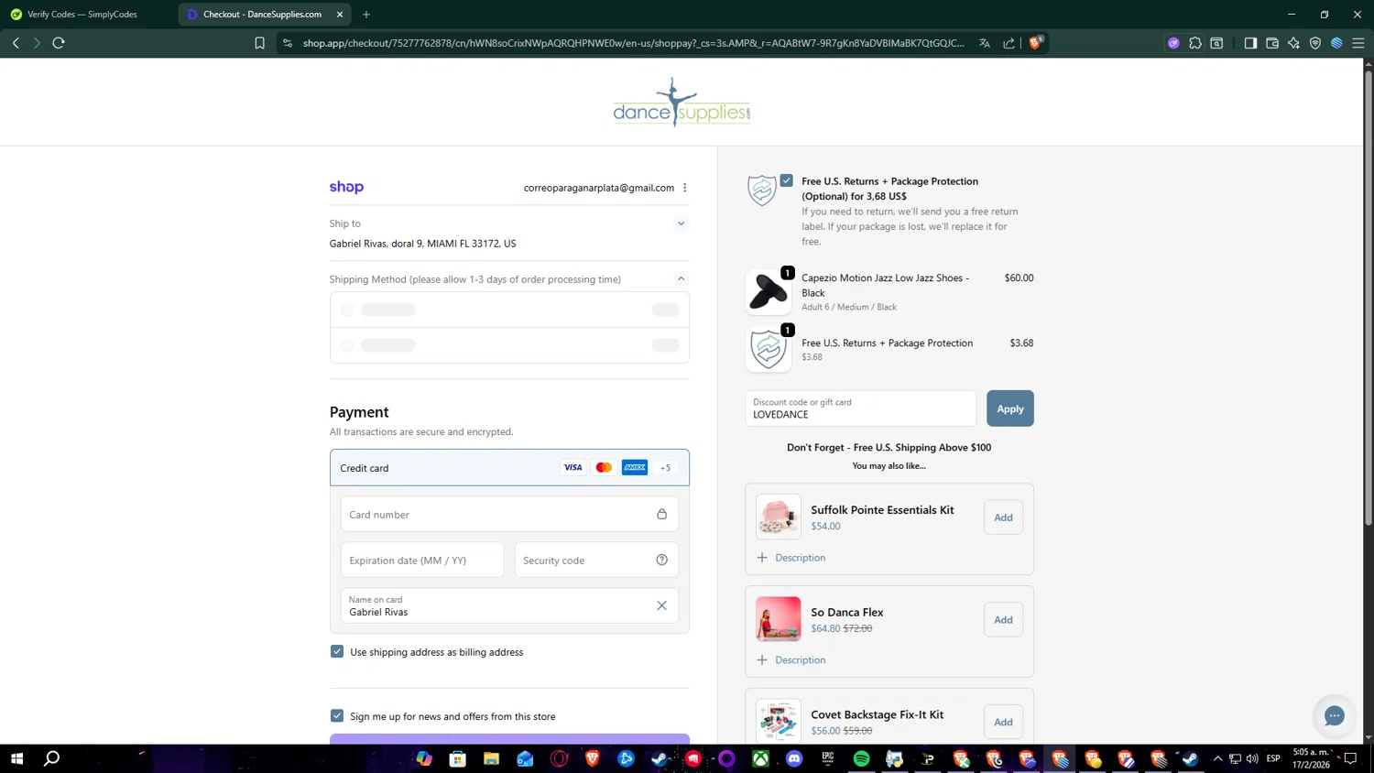The width and height of the screenshot is (1374, 773).
Task: Open account options next to email address
Action: 684,188
